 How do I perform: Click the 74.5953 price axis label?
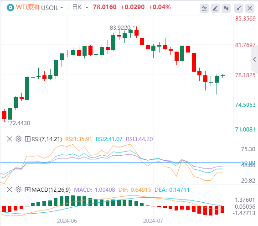coord(245,105)
